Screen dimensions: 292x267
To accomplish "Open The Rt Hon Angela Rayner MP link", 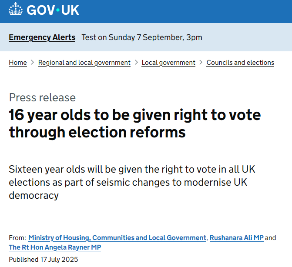I will [x=55, y=247].
